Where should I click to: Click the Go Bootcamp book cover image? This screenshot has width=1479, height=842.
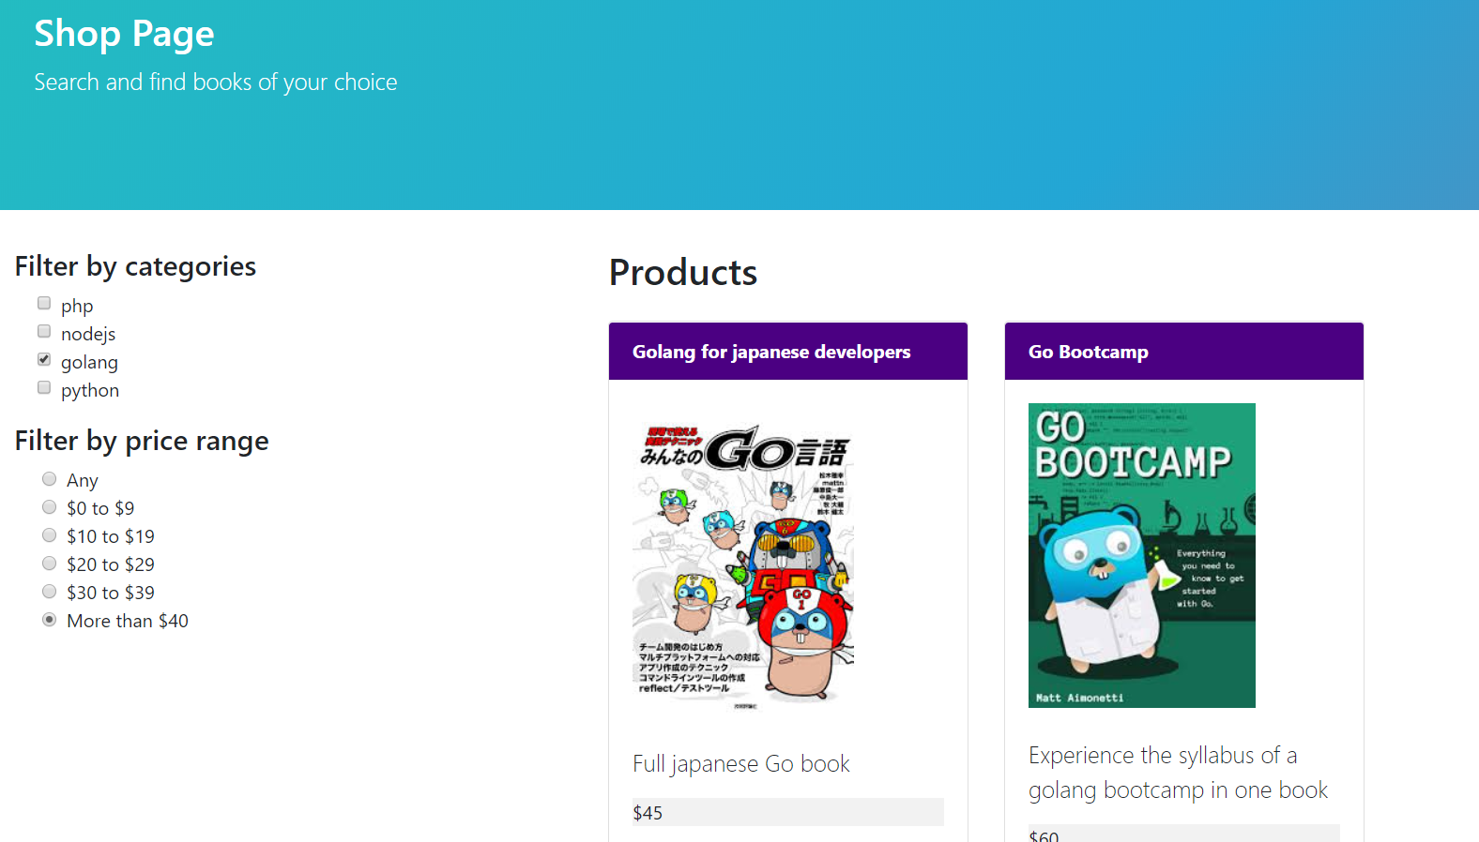pyautogui.click(x=1141, y=555)
